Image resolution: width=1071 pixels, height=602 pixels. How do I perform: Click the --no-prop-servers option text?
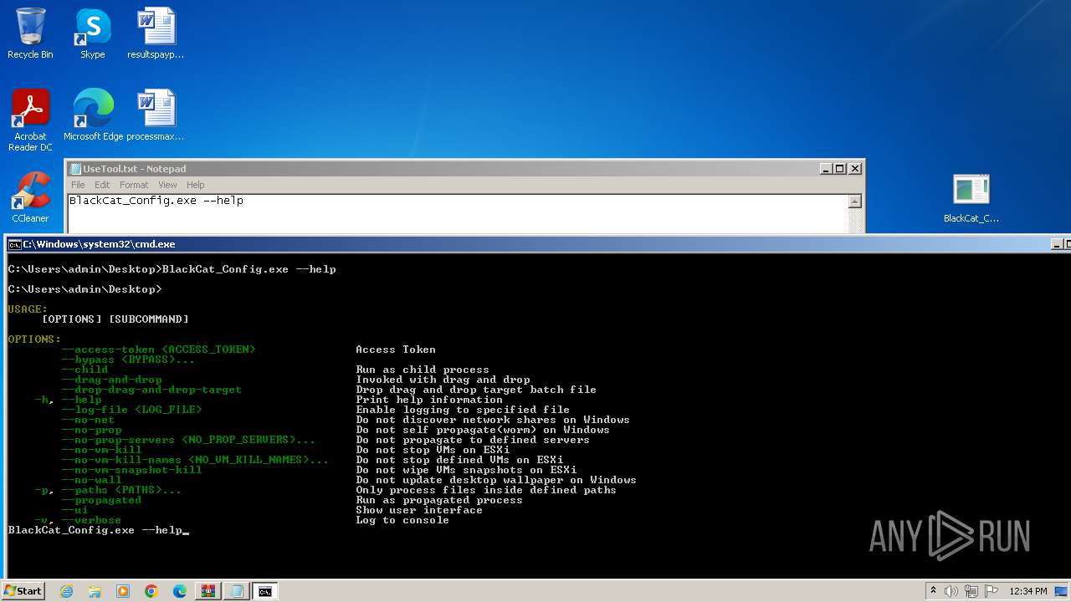pyautogui.click(x=188, y=440)
